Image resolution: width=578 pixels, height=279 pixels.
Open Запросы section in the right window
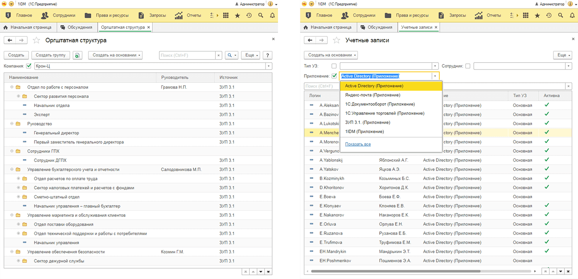pyautogui.click(x=453, y=15)
